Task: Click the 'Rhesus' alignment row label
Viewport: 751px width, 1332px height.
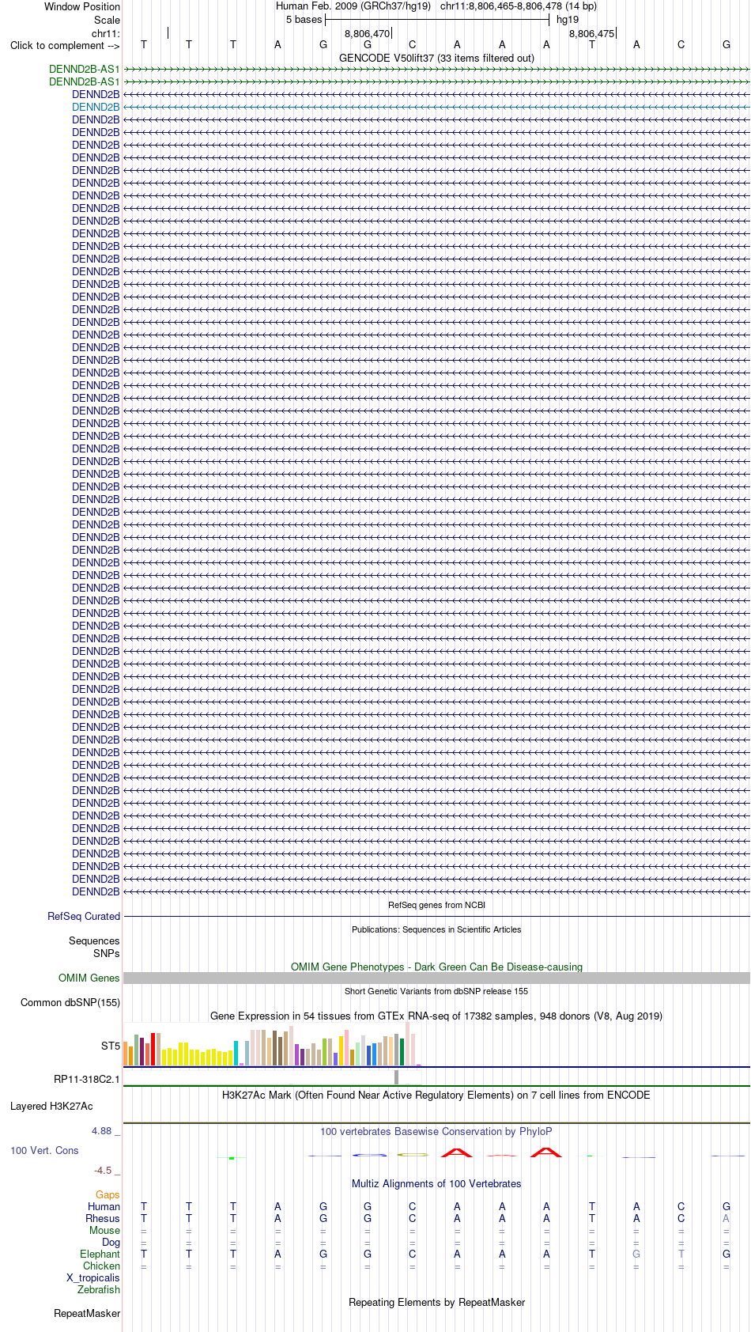Action: [103, 1218]
